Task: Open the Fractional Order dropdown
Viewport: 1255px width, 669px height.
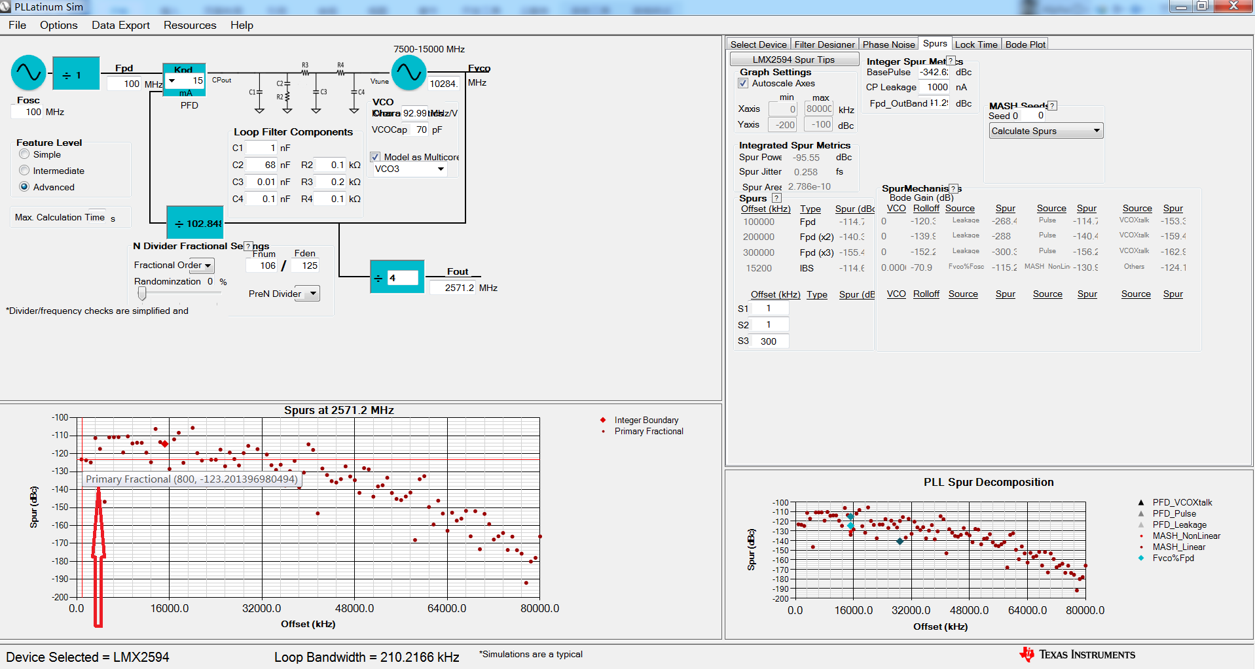Action: tap(208, 266)
